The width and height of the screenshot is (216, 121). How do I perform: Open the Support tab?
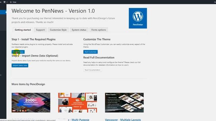click(40, 30)
